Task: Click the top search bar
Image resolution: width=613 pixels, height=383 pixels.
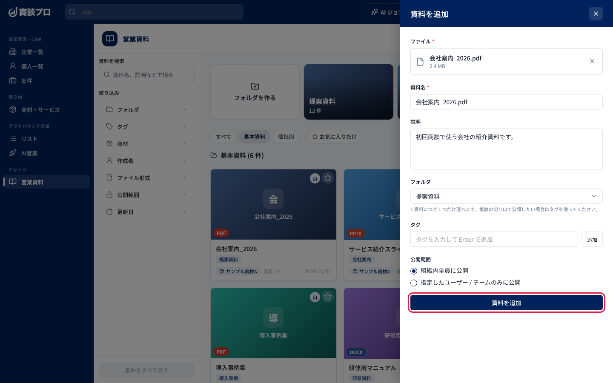Action: (x=154, y=12)
